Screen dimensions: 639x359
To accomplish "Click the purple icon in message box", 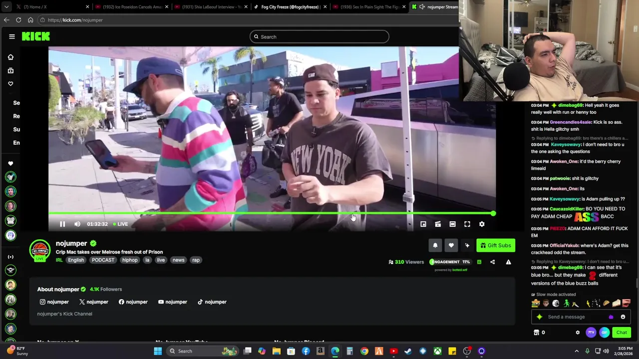I will tap(611, 317).
